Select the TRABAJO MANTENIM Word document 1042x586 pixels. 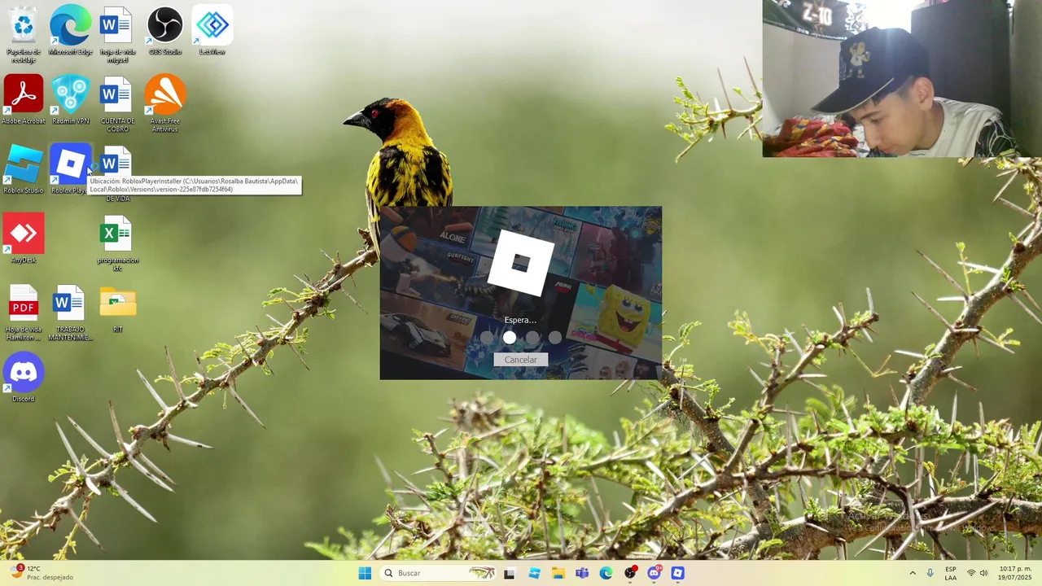[x=70, y=312]
